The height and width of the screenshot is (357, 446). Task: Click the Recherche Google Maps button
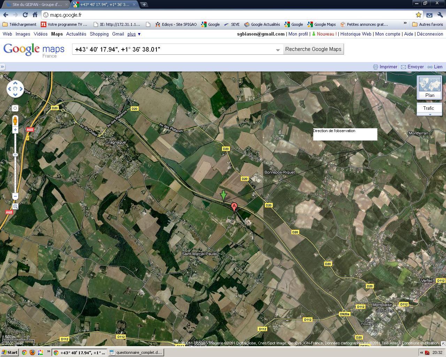(313, 49)
